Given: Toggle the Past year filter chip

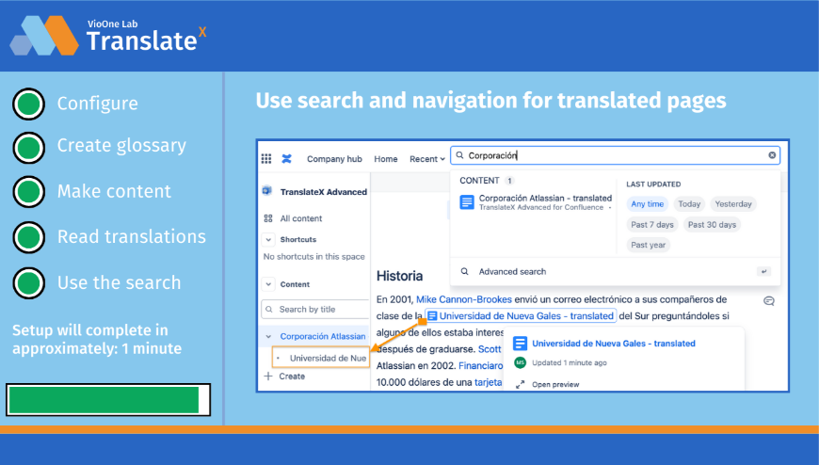Looking at the screenshot, I should [x=649, y=245].
